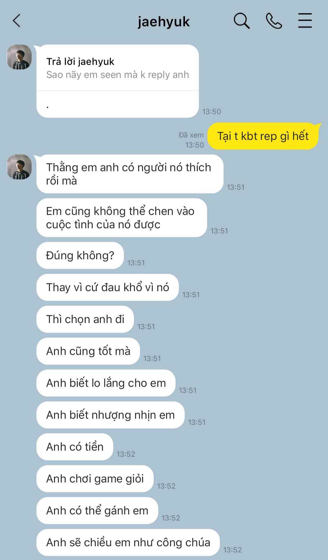This screenshot has height=560, width=328.
Task: Tap the 'Anh chơi game giỏi' message
Action: [x=95, y=479]
